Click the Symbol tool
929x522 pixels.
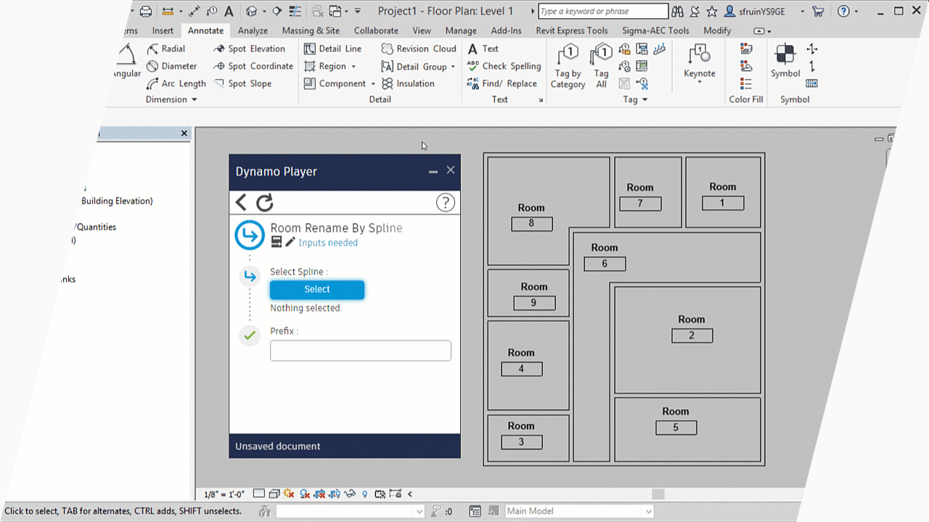tap(785, 61)
